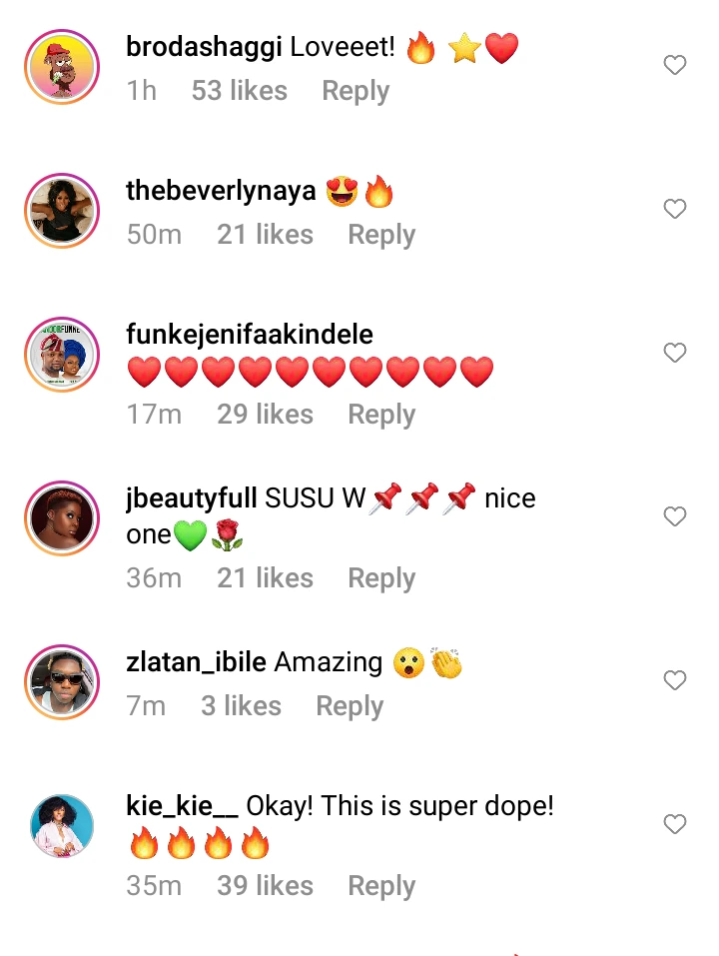Screen dimensions: 719x956
Task: Open jbeautyfull's profile avatar
Action: 62,518
